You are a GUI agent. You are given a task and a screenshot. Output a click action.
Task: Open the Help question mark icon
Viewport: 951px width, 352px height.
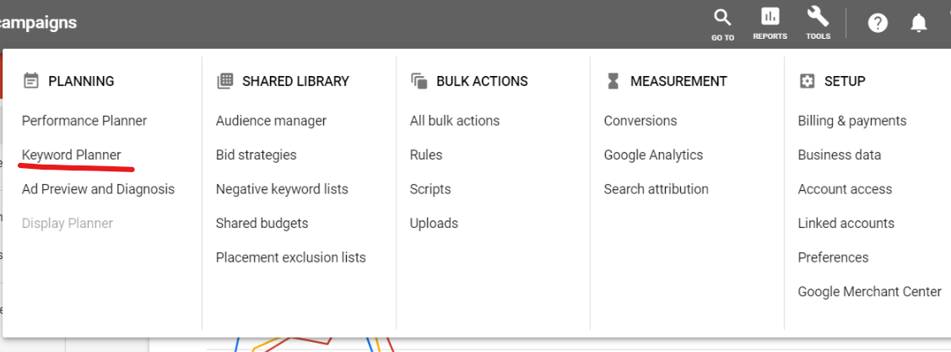878,23
